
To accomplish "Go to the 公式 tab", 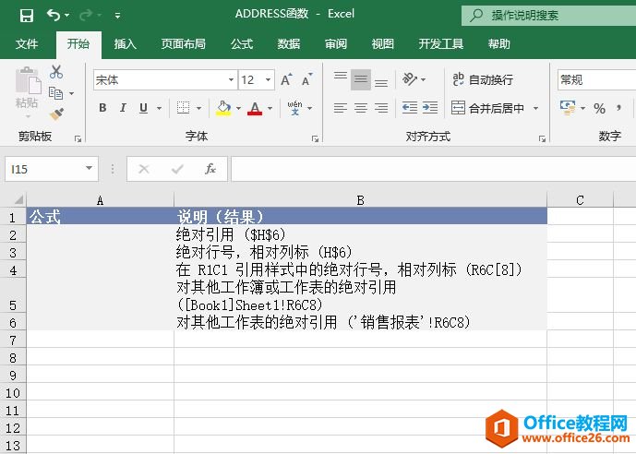I will coord(242,43).
